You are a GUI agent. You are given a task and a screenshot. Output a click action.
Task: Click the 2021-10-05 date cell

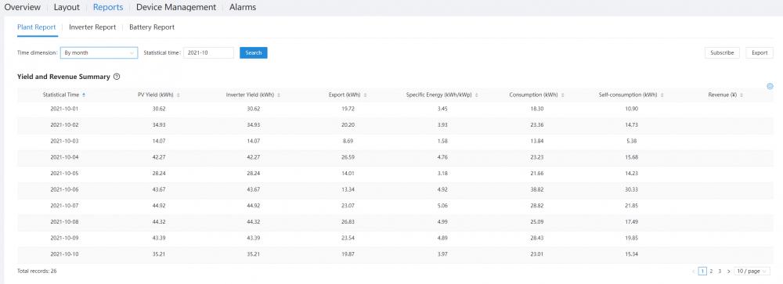64,173
